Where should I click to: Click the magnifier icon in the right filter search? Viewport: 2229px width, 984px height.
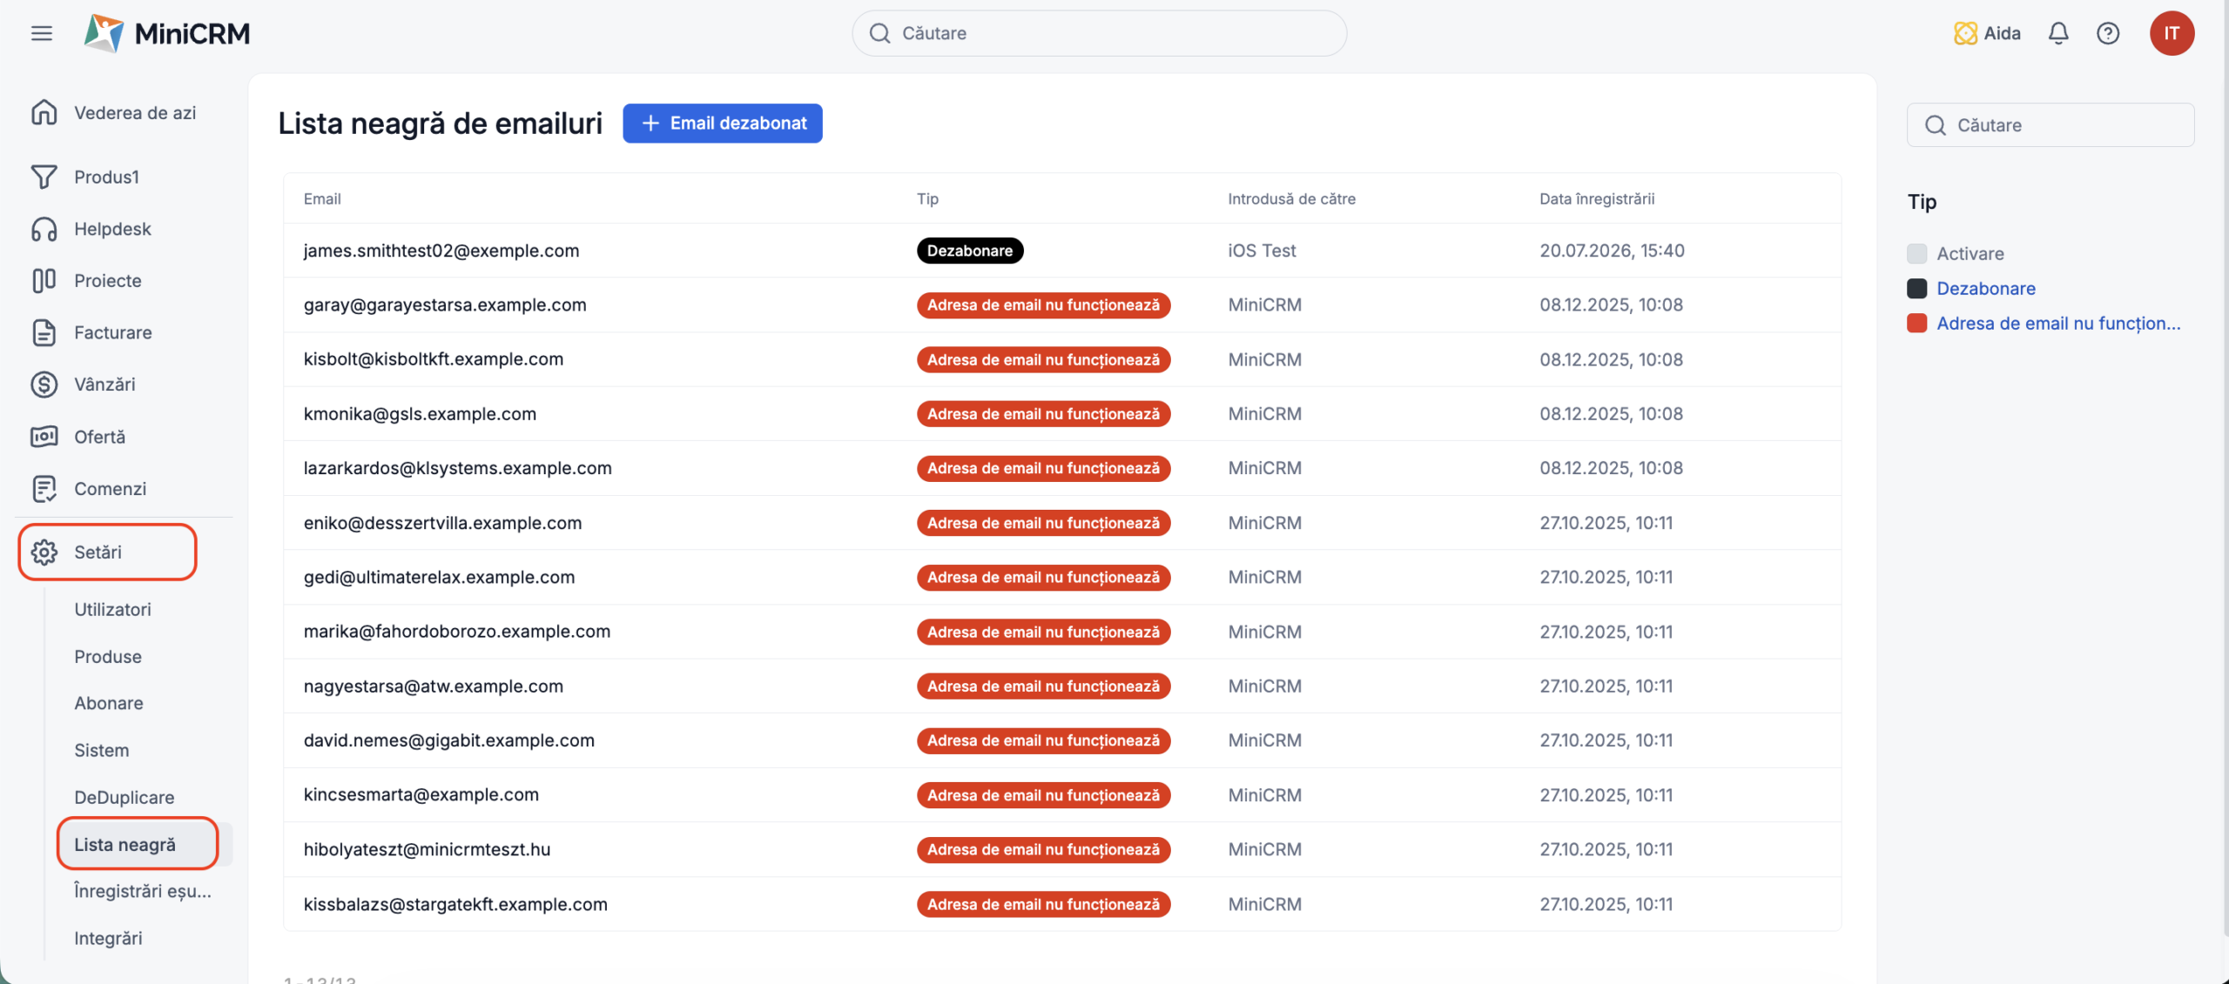tap(1935, 125)
